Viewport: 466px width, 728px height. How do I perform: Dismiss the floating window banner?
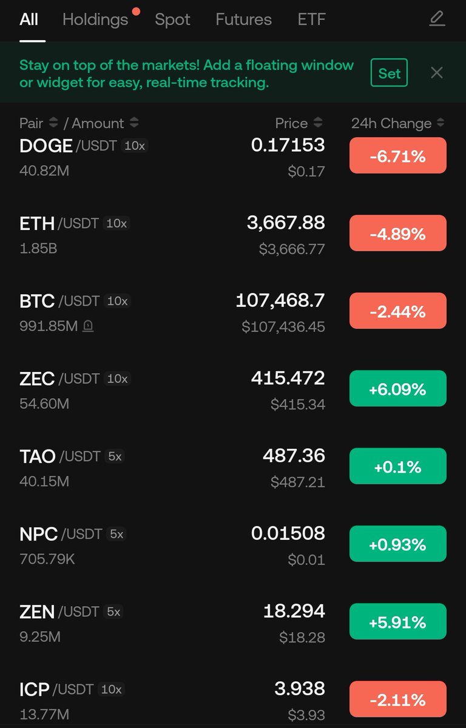pos(436,73)
